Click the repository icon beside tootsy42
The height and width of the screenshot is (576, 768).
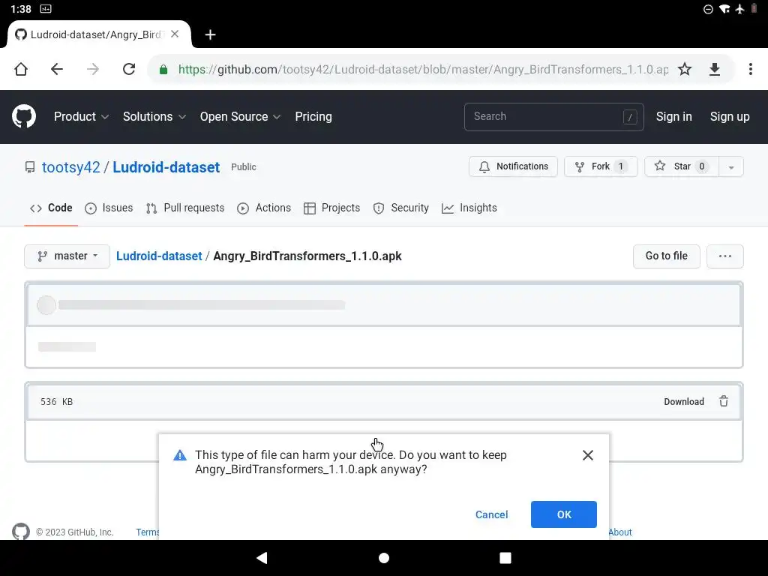point(30,167)
